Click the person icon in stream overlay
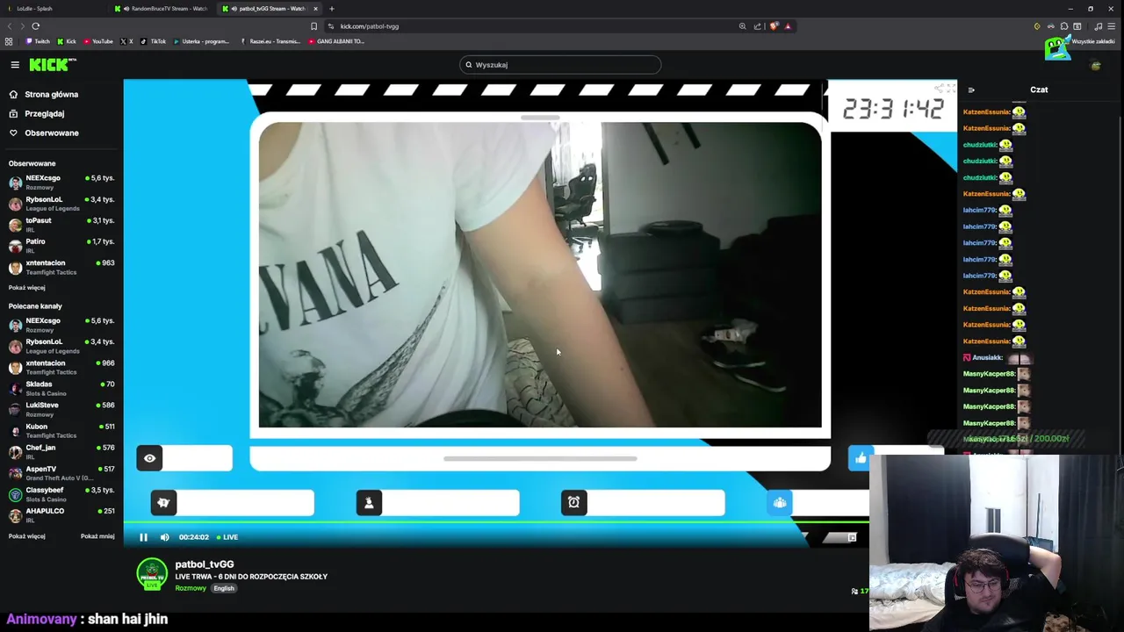Image resolution: width=1124 pixels, height=632 pixels. coord(369,502)
